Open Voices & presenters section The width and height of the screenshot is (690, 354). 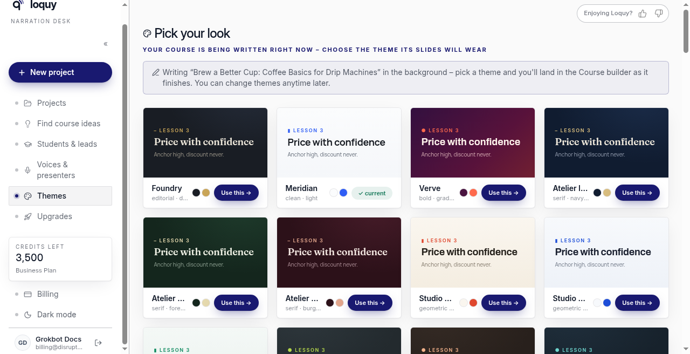[x=60, y=170]
